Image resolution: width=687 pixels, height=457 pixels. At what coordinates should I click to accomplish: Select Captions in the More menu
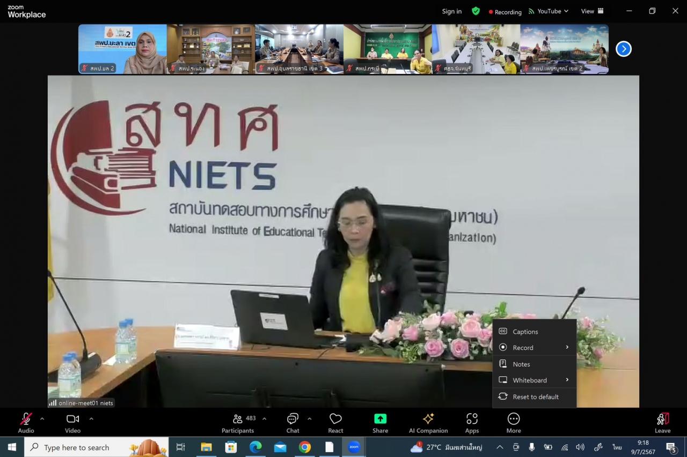click(535, 332)
